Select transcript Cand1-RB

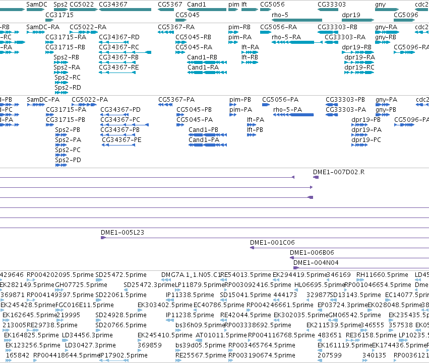[x=202, y=57]
